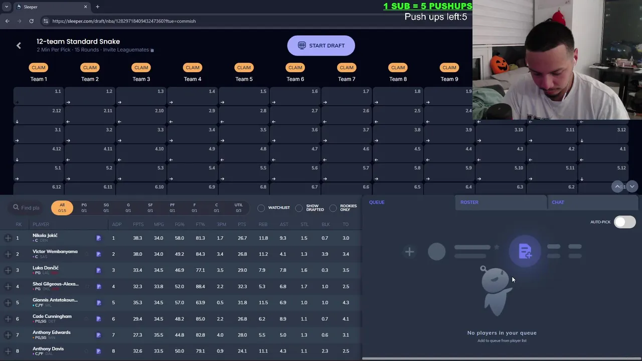The image size is (642, 361).
Task: Click the Start Draft button
Action: [x=321, y=46]
